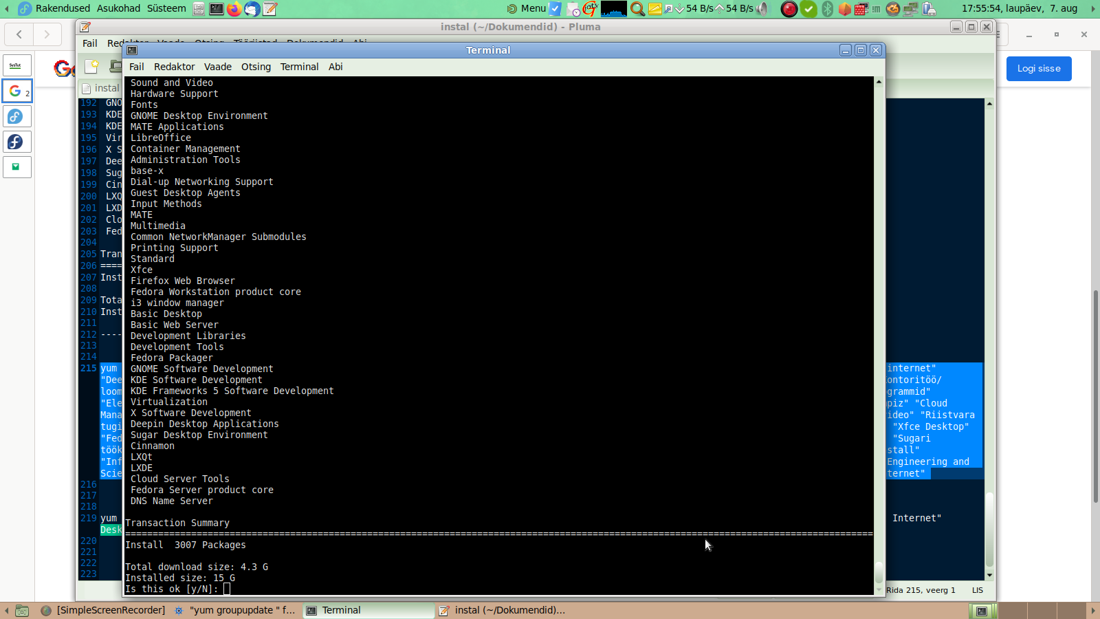Screen dimensions: 1100x619
Task: Click the green checkmark status icon
Action: tap(809, 9)
